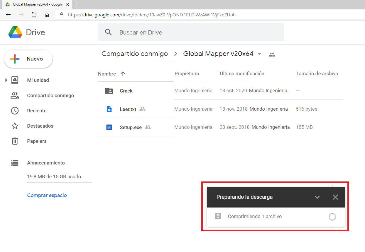Click the Setup.exe file icon
365x252 pixels.
pos(109,127)
